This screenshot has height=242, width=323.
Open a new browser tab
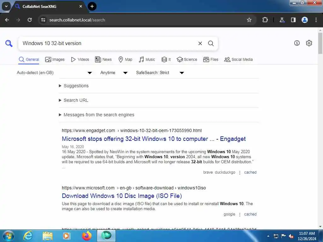(92, 6)
